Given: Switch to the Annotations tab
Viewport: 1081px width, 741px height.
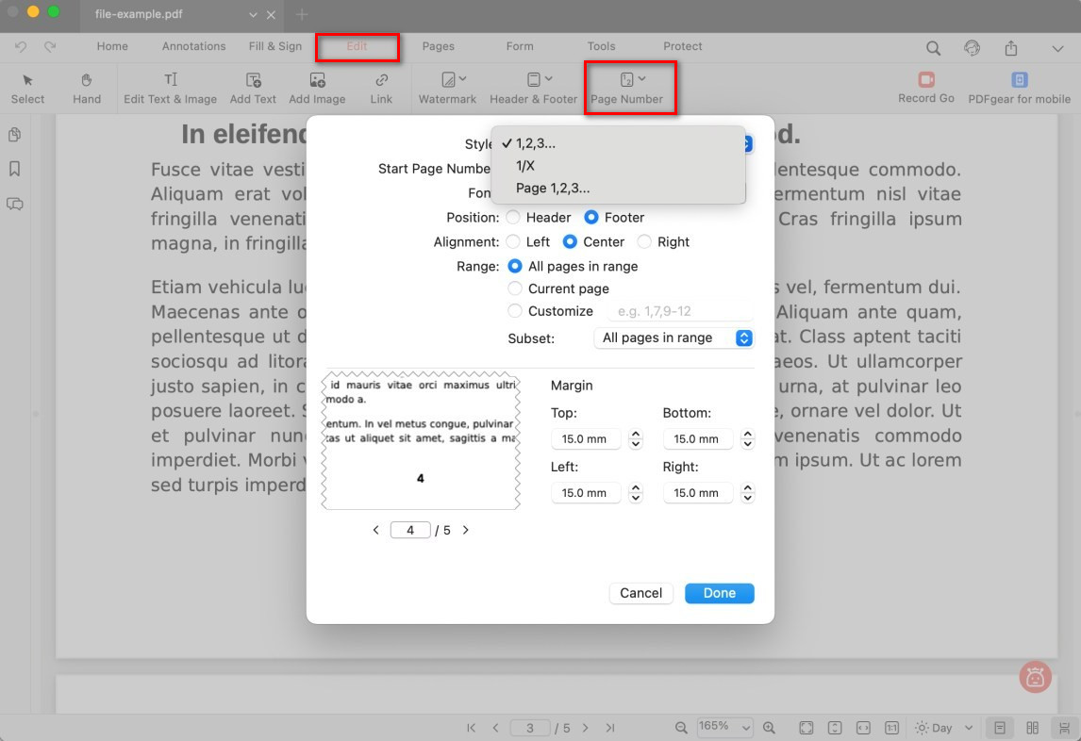Looking at the screenshot, I should [193, 46].
